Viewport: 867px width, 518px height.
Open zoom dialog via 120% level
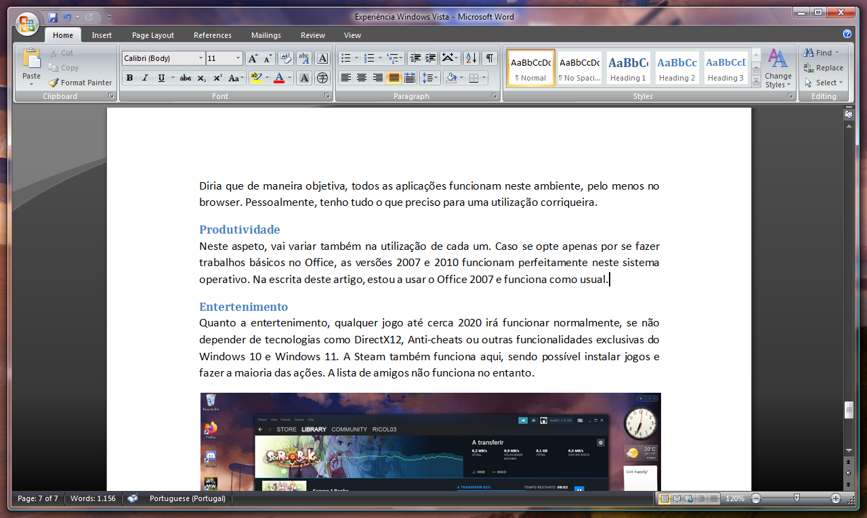(x=735, y=498)
